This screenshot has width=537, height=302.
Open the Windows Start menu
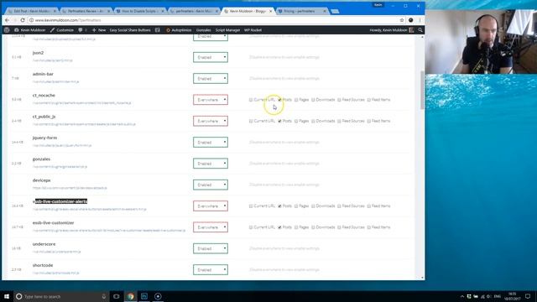(x=7, y=296)
